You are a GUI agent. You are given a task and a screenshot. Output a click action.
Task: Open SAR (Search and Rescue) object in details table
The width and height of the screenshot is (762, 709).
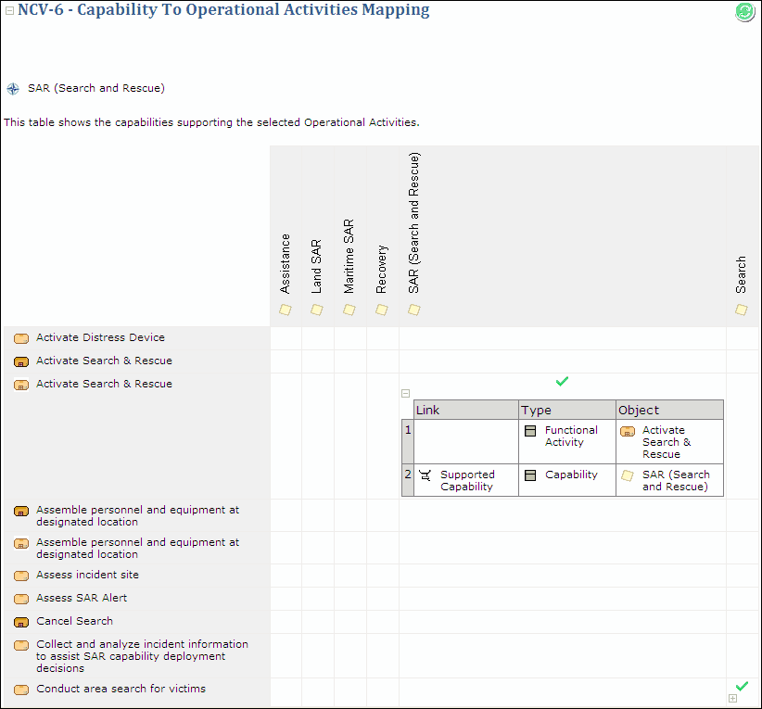675,480
